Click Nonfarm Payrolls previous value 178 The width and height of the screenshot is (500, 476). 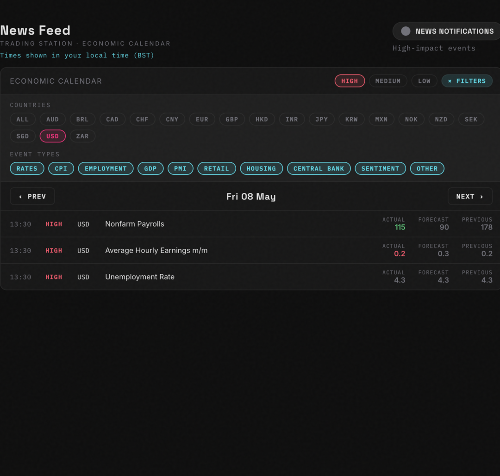click(487, 227)
